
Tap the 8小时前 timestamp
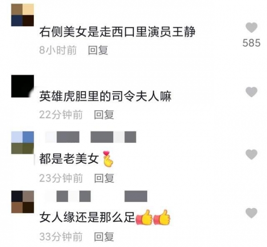pos(58,50)
